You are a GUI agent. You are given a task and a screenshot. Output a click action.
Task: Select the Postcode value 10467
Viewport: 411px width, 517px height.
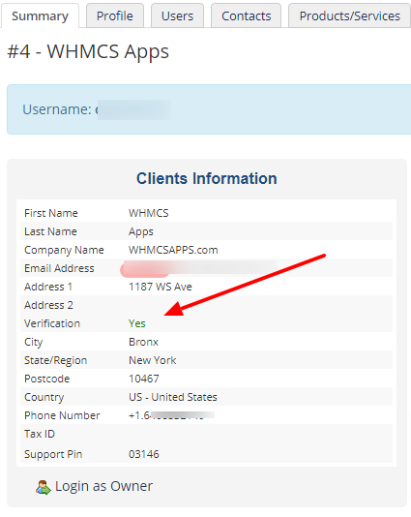tap(144, 379)
